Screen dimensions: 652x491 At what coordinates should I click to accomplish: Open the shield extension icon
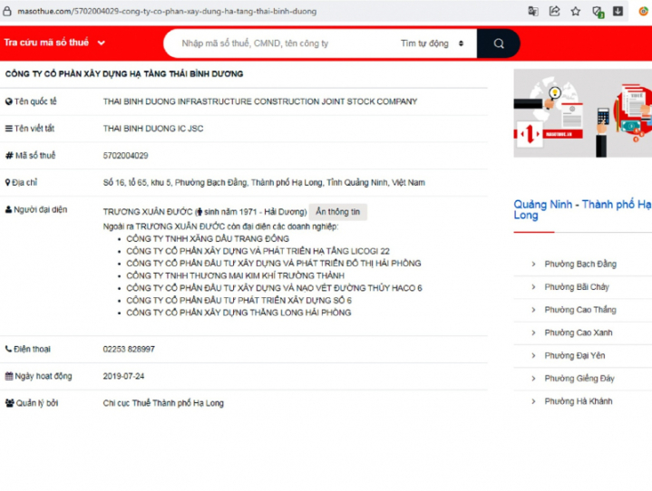click(x=598, y=12)
